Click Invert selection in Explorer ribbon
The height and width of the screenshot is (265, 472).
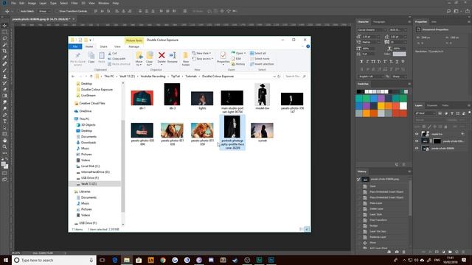[x=262, y=64]
